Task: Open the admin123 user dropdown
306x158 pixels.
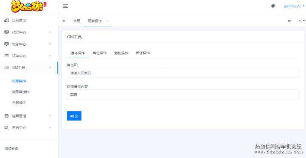Action: (294, 6)
